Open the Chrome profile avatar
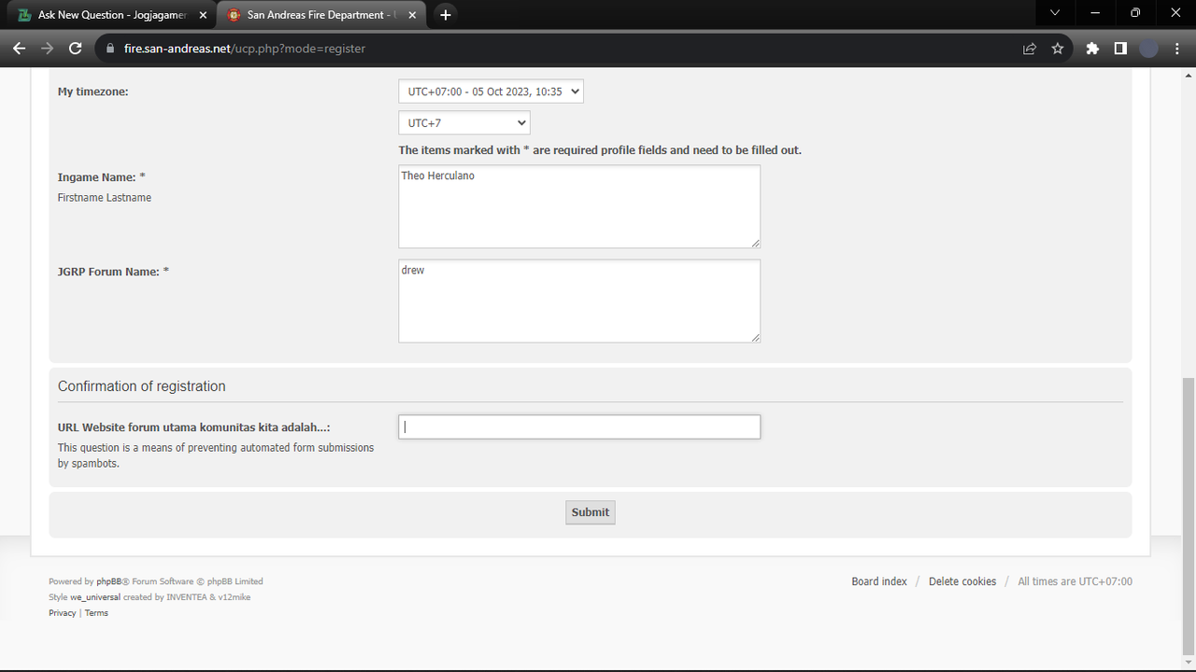1196x672 pixels. (x=1149, y=49)
